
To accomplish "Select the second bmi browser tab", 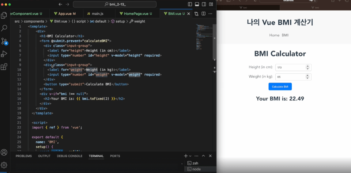I will pyautogui.click(x=316, y=8).
